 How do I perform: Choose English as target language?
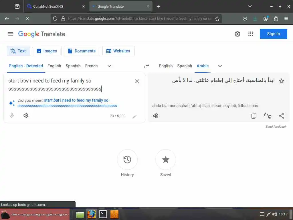click(166, 66)
